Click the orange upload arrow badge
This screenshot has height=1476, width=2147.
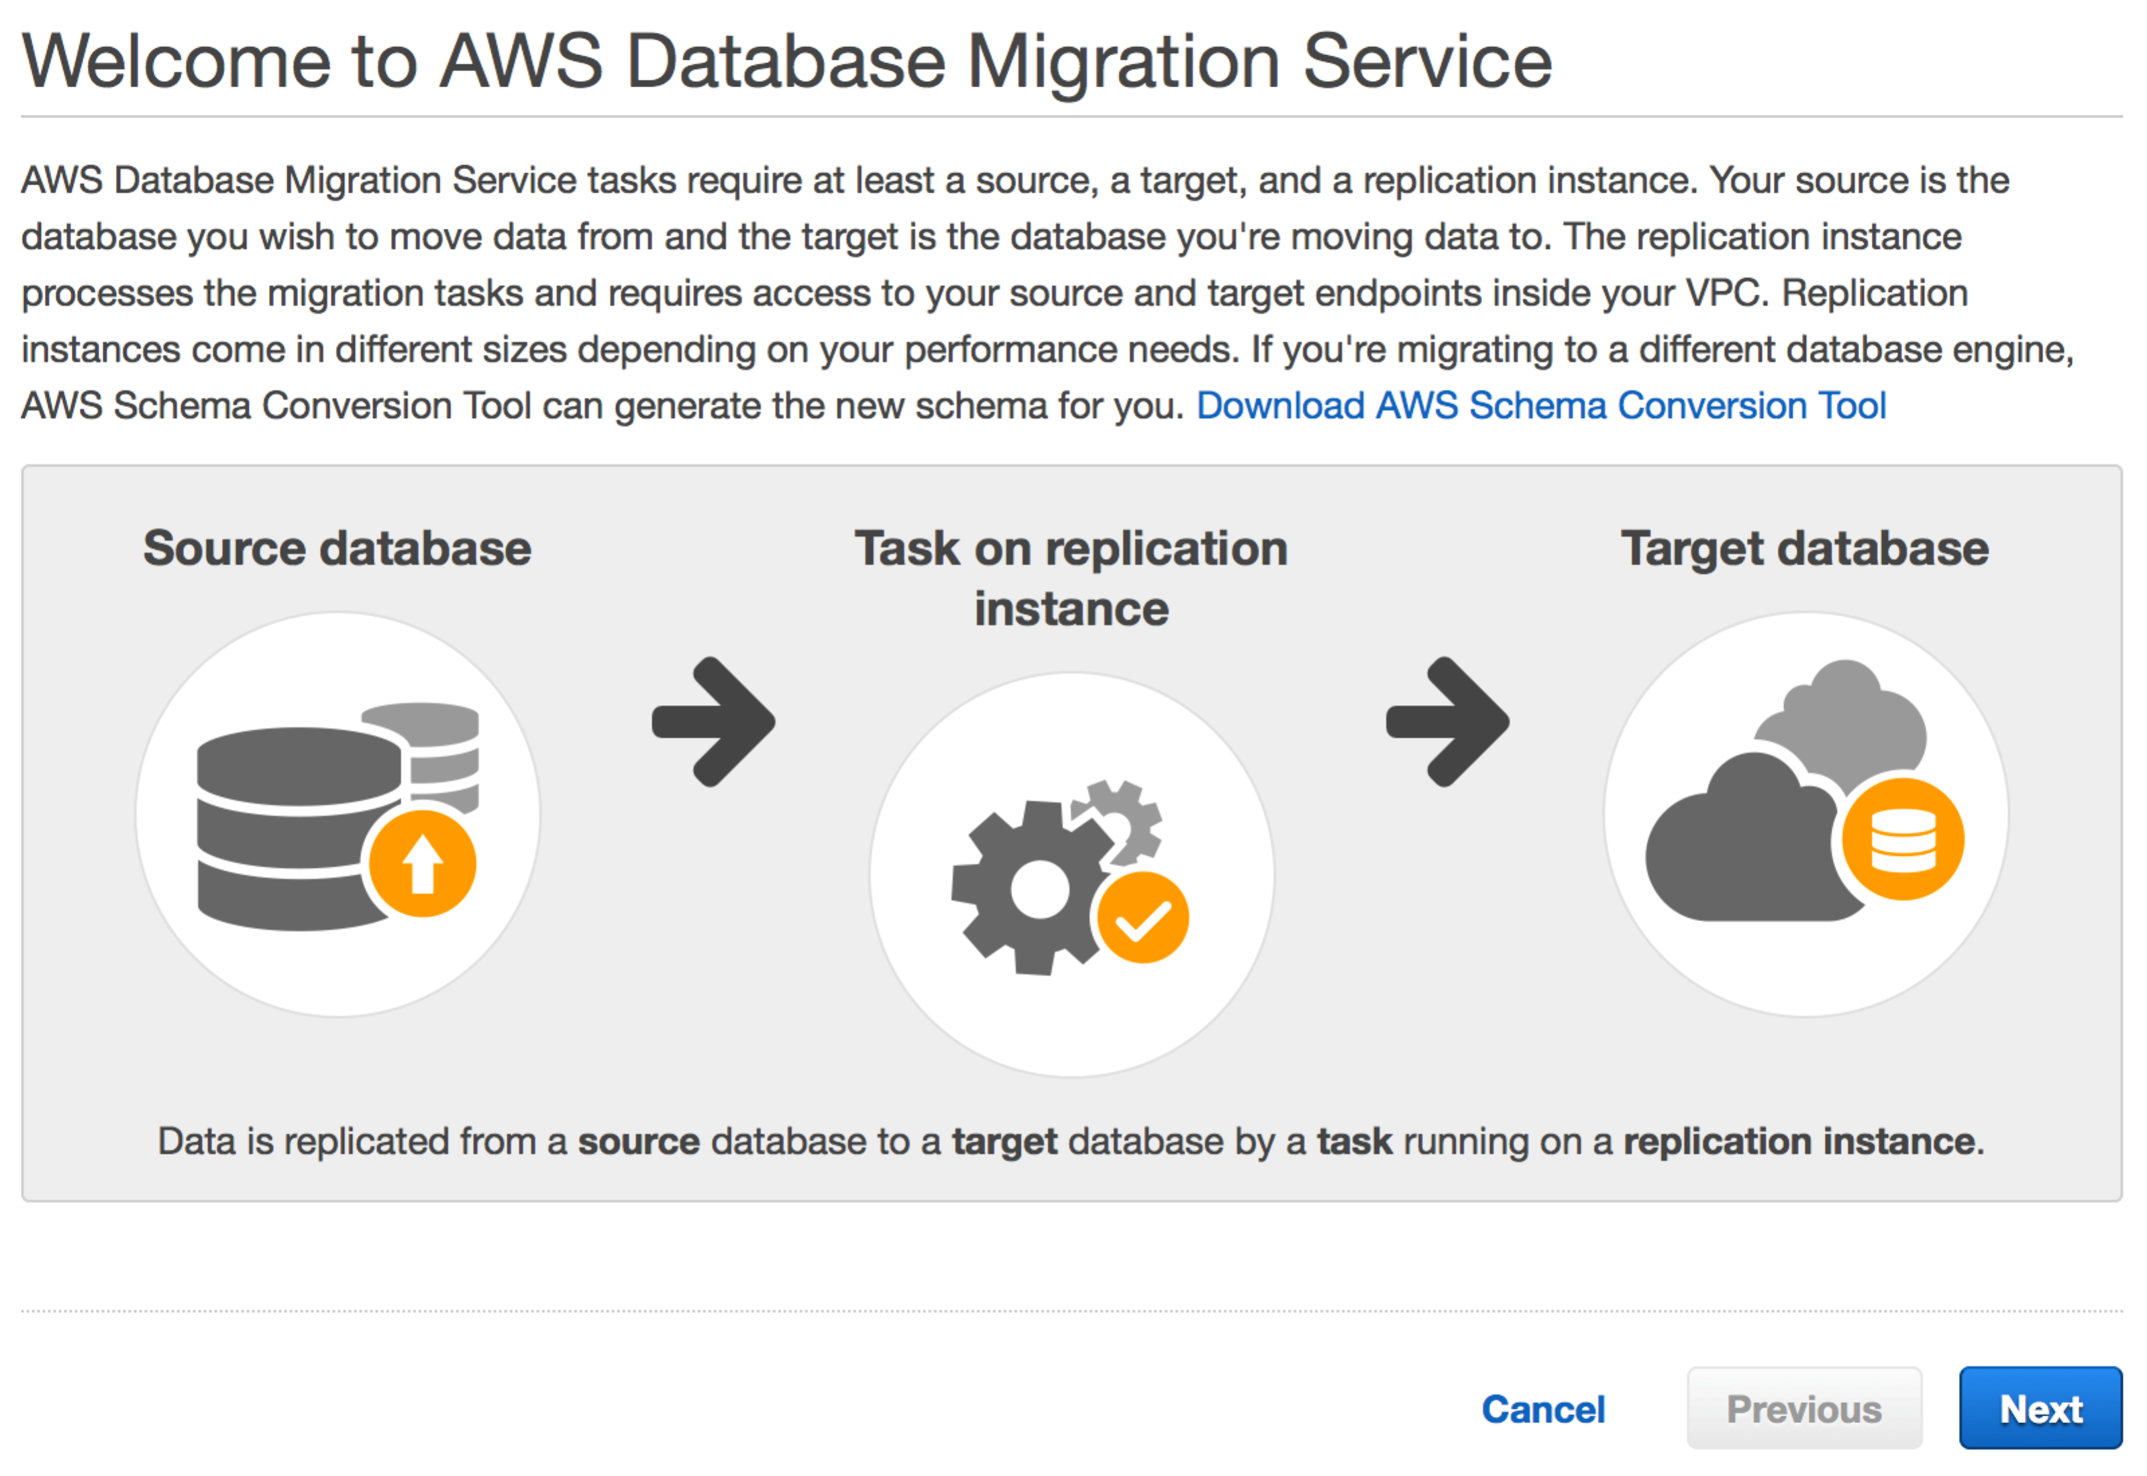click(423, 863)
